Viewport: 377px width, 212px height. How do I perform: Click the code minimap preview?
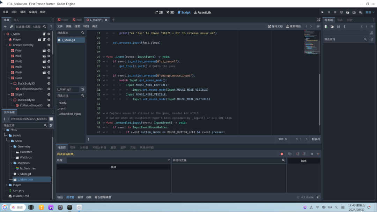click(x=311, y=42)
